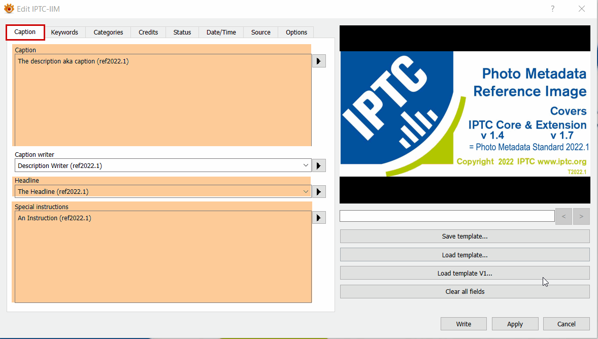Screen dimensions: 598x339
Task: Click the 'An Instruction (ref2022.1)' text
Action: click(x=54, y=218)
